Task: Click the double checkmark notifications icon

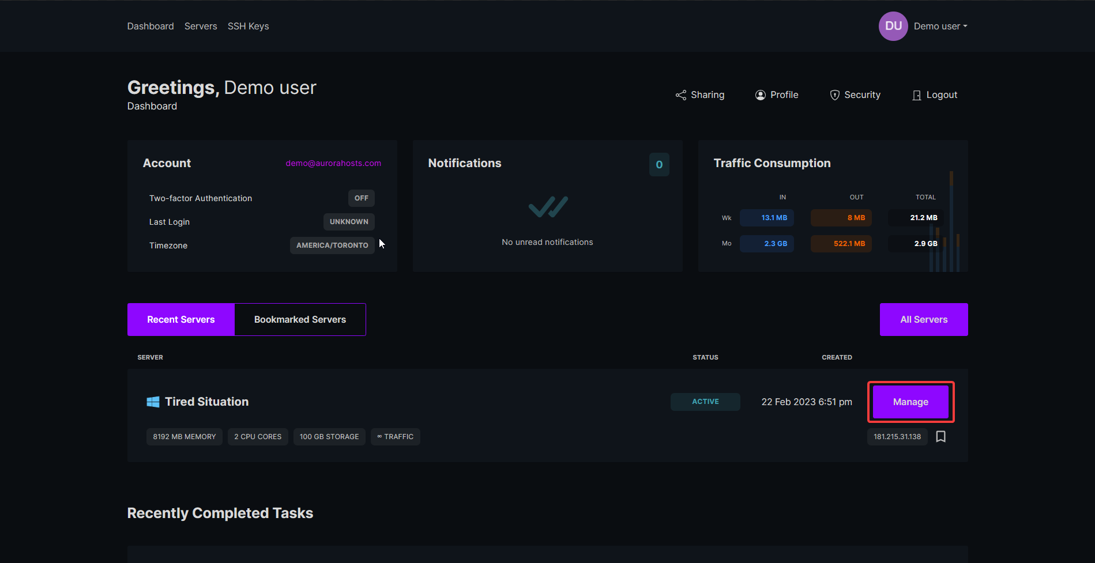Action: click(x=548, y=207)
